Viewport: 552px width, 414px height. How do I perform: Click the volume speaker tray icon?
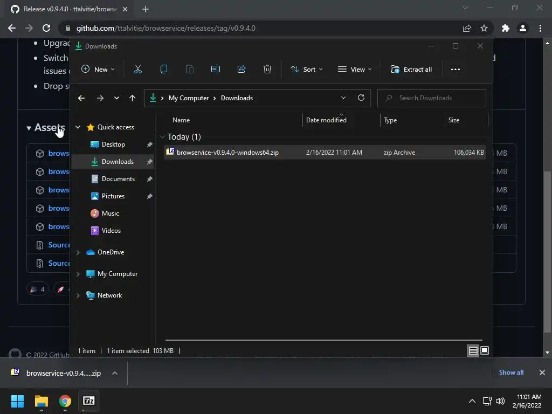pyautogui.click(x=500, y=401)
